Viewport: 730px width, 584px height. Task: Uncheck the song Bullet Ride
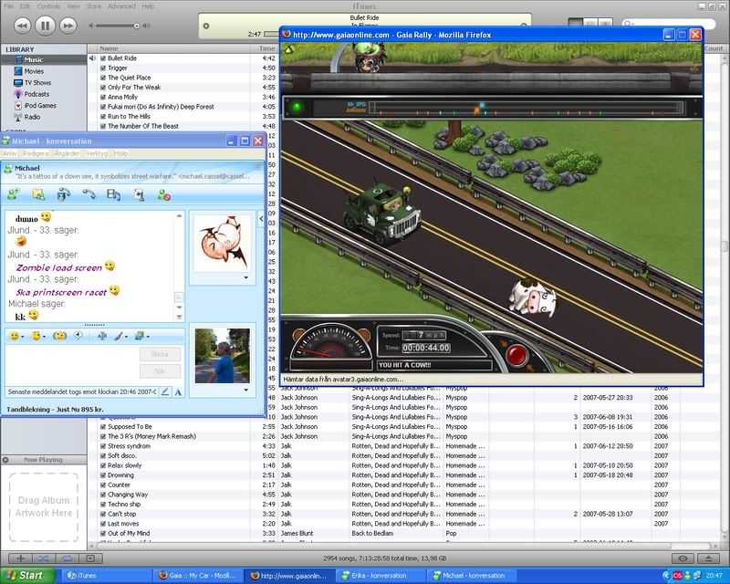pos(103,58)
